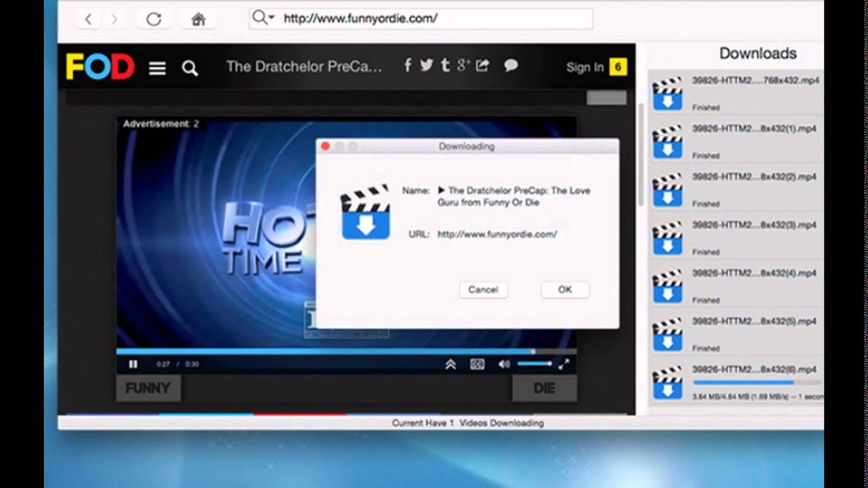Click the icon for 8x432(2).mp4 download
The height and width of the screenshot is (488, 868).
click(667, 190)
